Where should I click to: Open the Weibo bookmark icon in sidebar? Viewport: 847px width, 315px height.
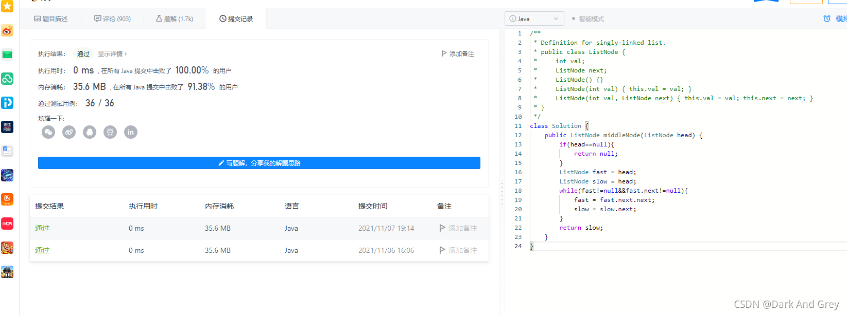pyautogui.click(x=7, y=31)
